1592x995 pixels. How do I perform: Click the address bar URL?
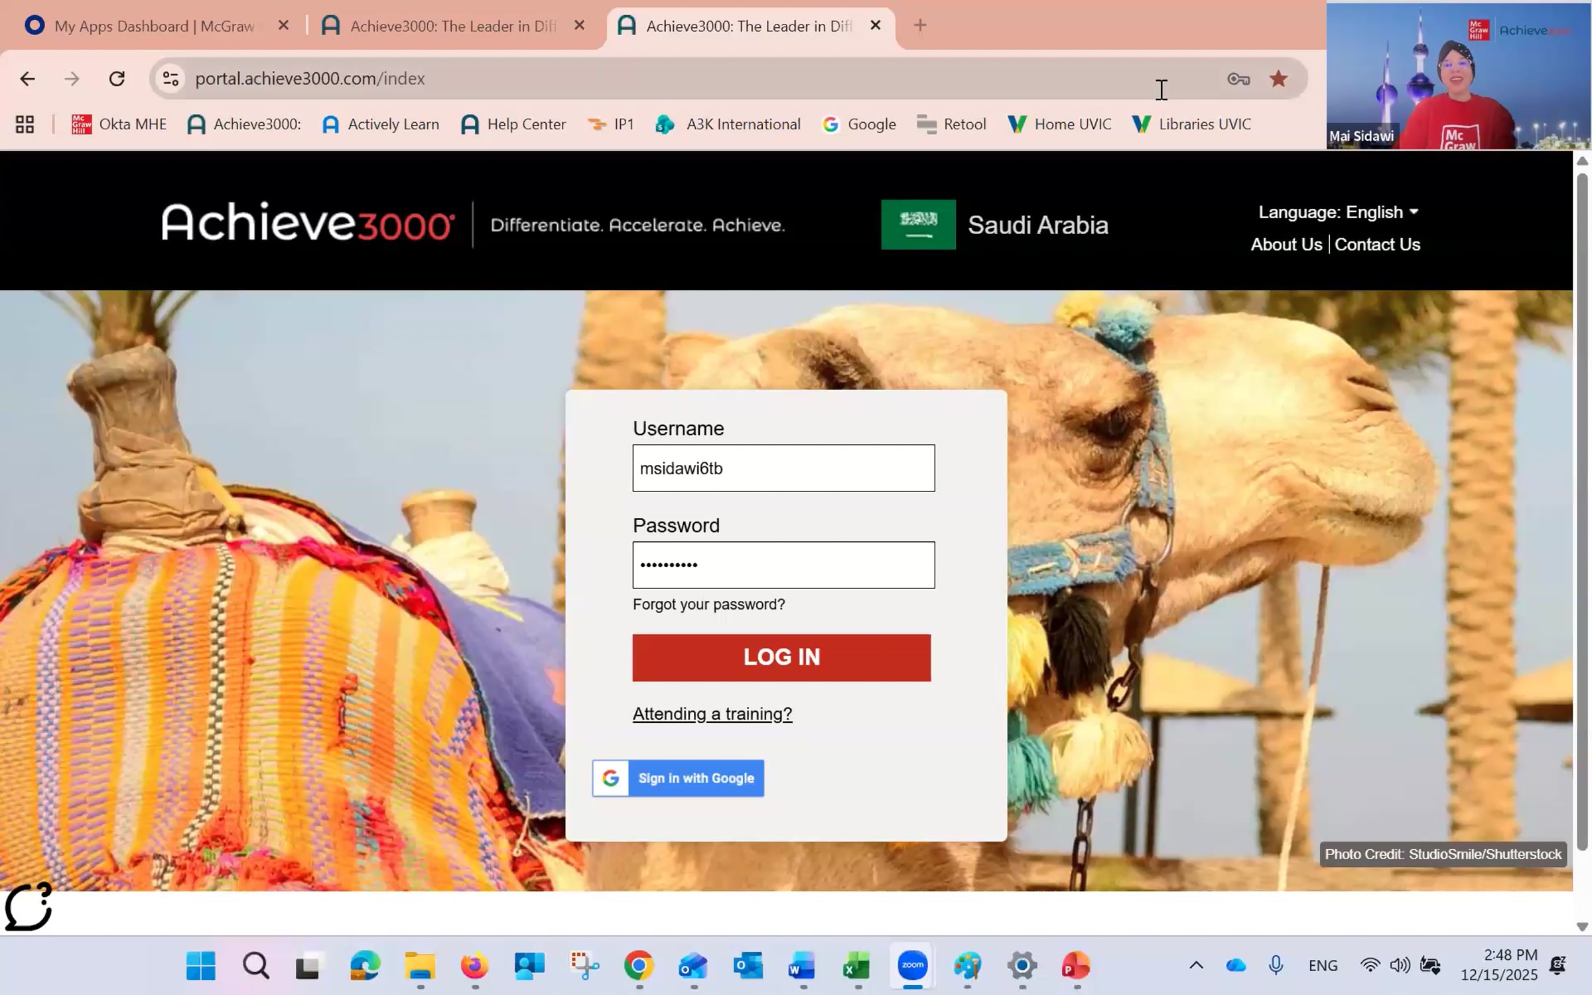tap(310, 79)
